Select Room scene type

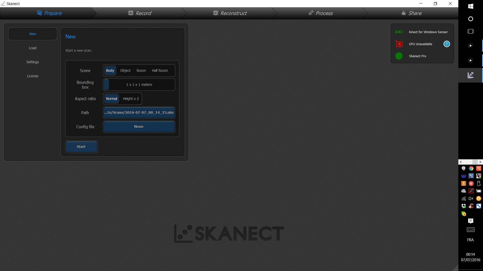point(141,71)
